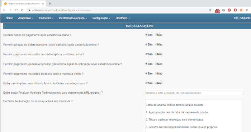251x132 pixels.
Task: Select Sim for pagamento via cartão de débito
Action: click(146, 73)
